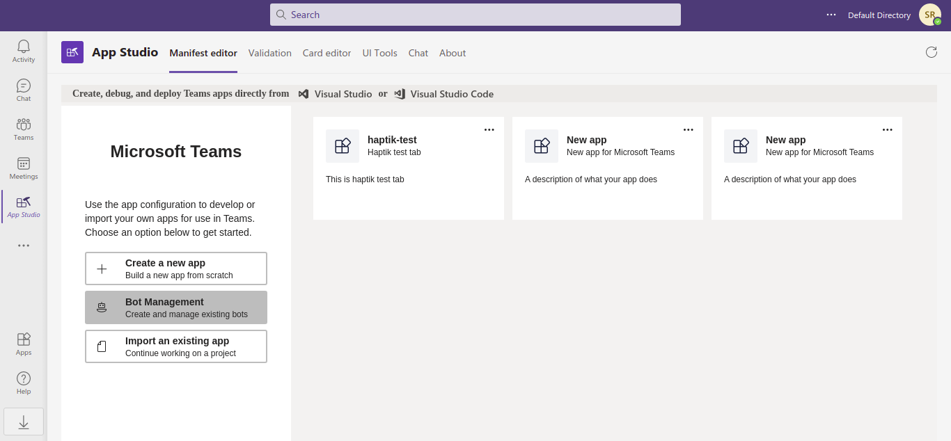Image resolution: width=951 pixels, height=441 pixels.
Task: Open Teams in the left sidebar
Action: tap(24, 129)
